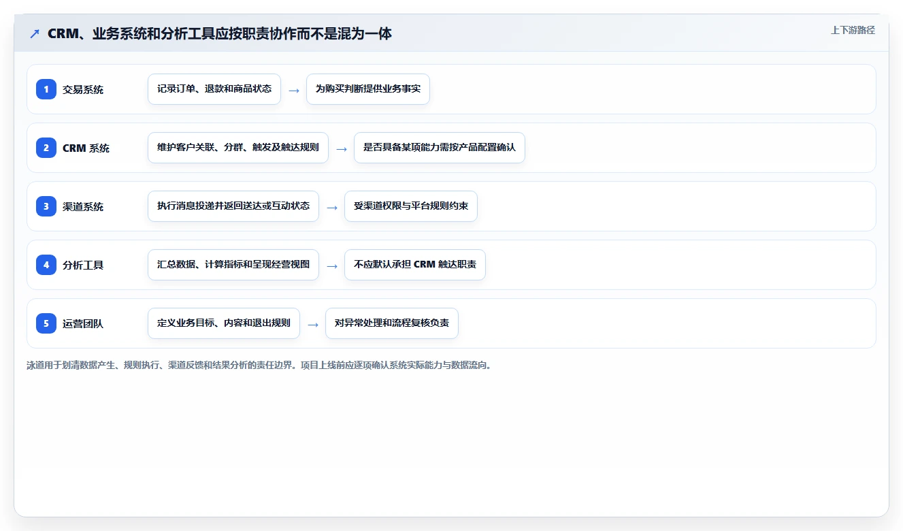Image resolution: width=903 pixels, height=531 pixels.
Task: Select the CRM 系统 lane label
Action: pyautogui.click(x=86, y=148)
